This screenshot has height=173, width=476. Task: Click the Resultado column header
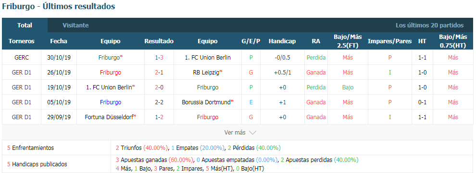[x=159, y=41]
